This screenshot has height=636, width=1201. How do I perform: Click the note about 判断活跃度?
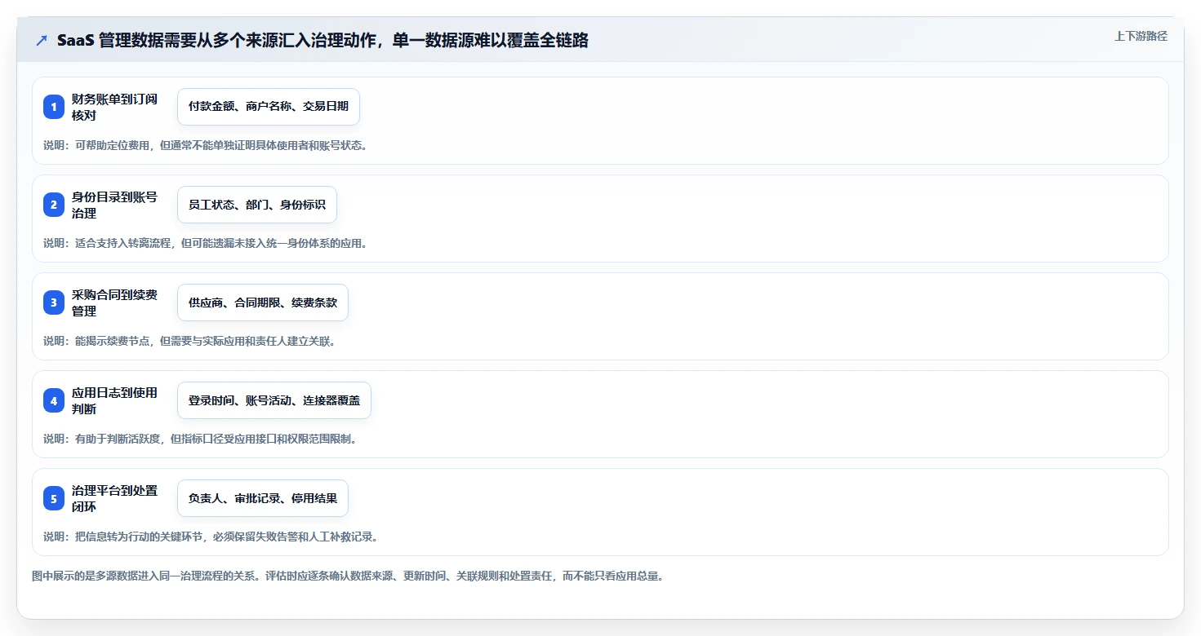[200, 439]
